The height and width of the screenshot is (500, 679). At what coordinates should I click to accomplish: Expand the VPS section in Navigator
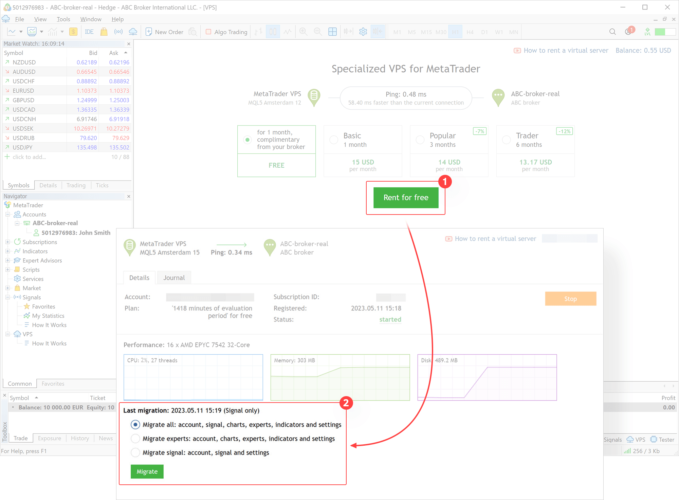point(7,334)
